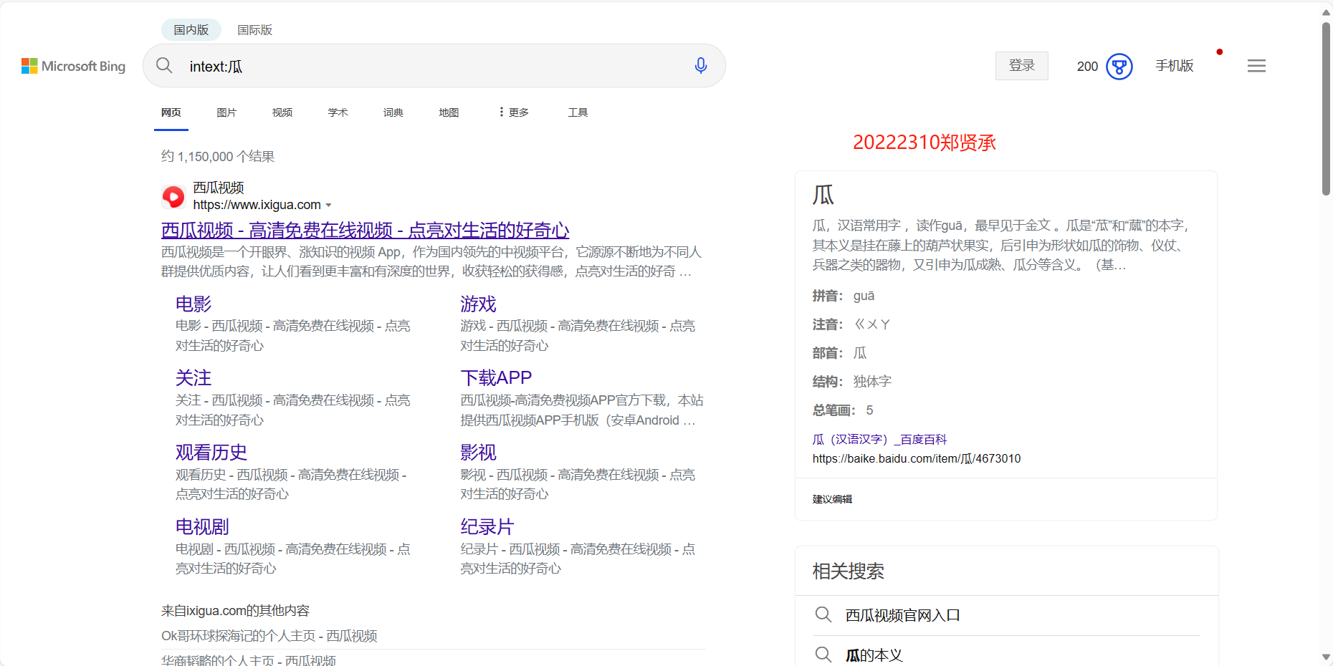Click the 瓜 knowledge panel heading

pyautogui.click(x=823, y=195)
